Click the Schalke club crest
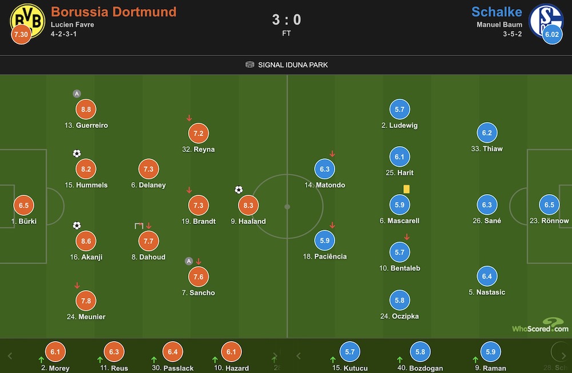Image resolution: width=572 pixels, height=373 pixels. click(x=546, y=21)
